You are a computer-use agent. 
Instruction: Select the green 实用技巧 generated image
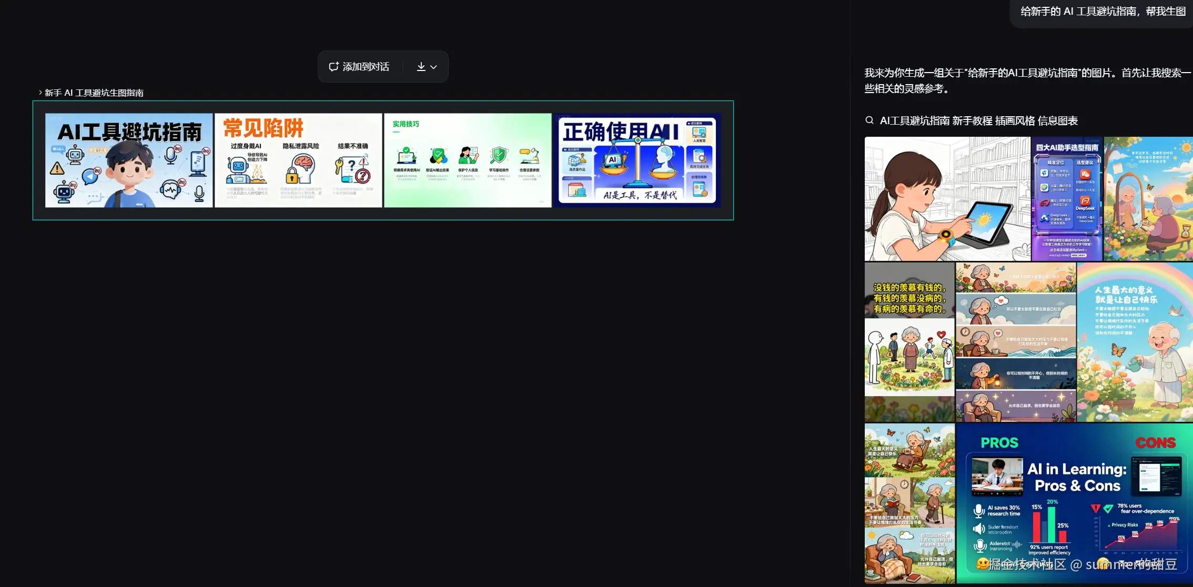point(468,160)
